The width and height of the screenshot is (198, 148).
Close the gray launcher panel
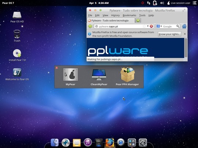pos(57,68)
